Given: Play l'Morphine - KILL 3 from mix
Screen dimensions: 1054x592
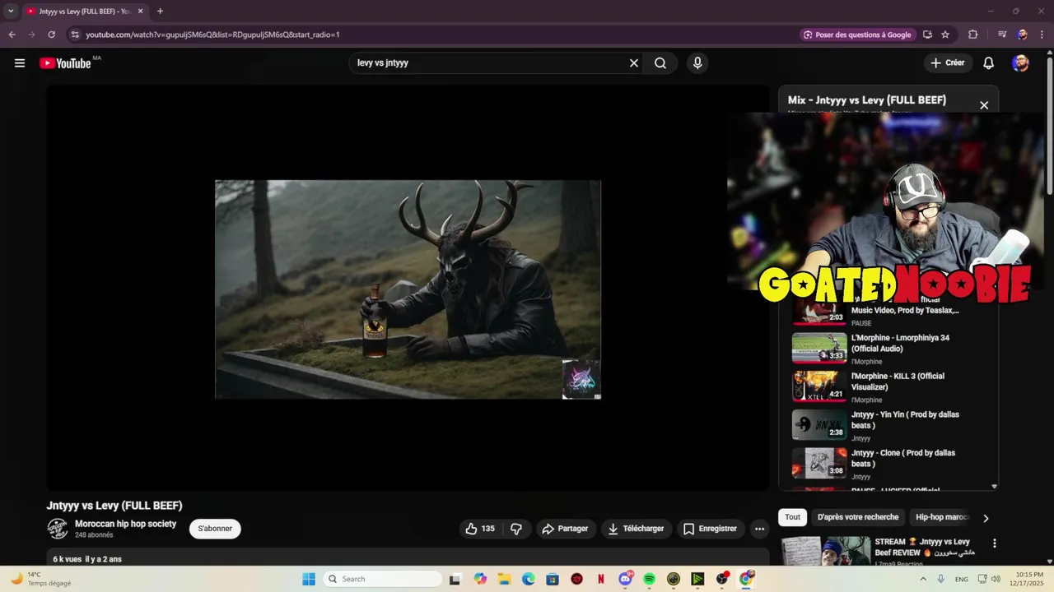Looking at the screenshot, I should 888,386.
